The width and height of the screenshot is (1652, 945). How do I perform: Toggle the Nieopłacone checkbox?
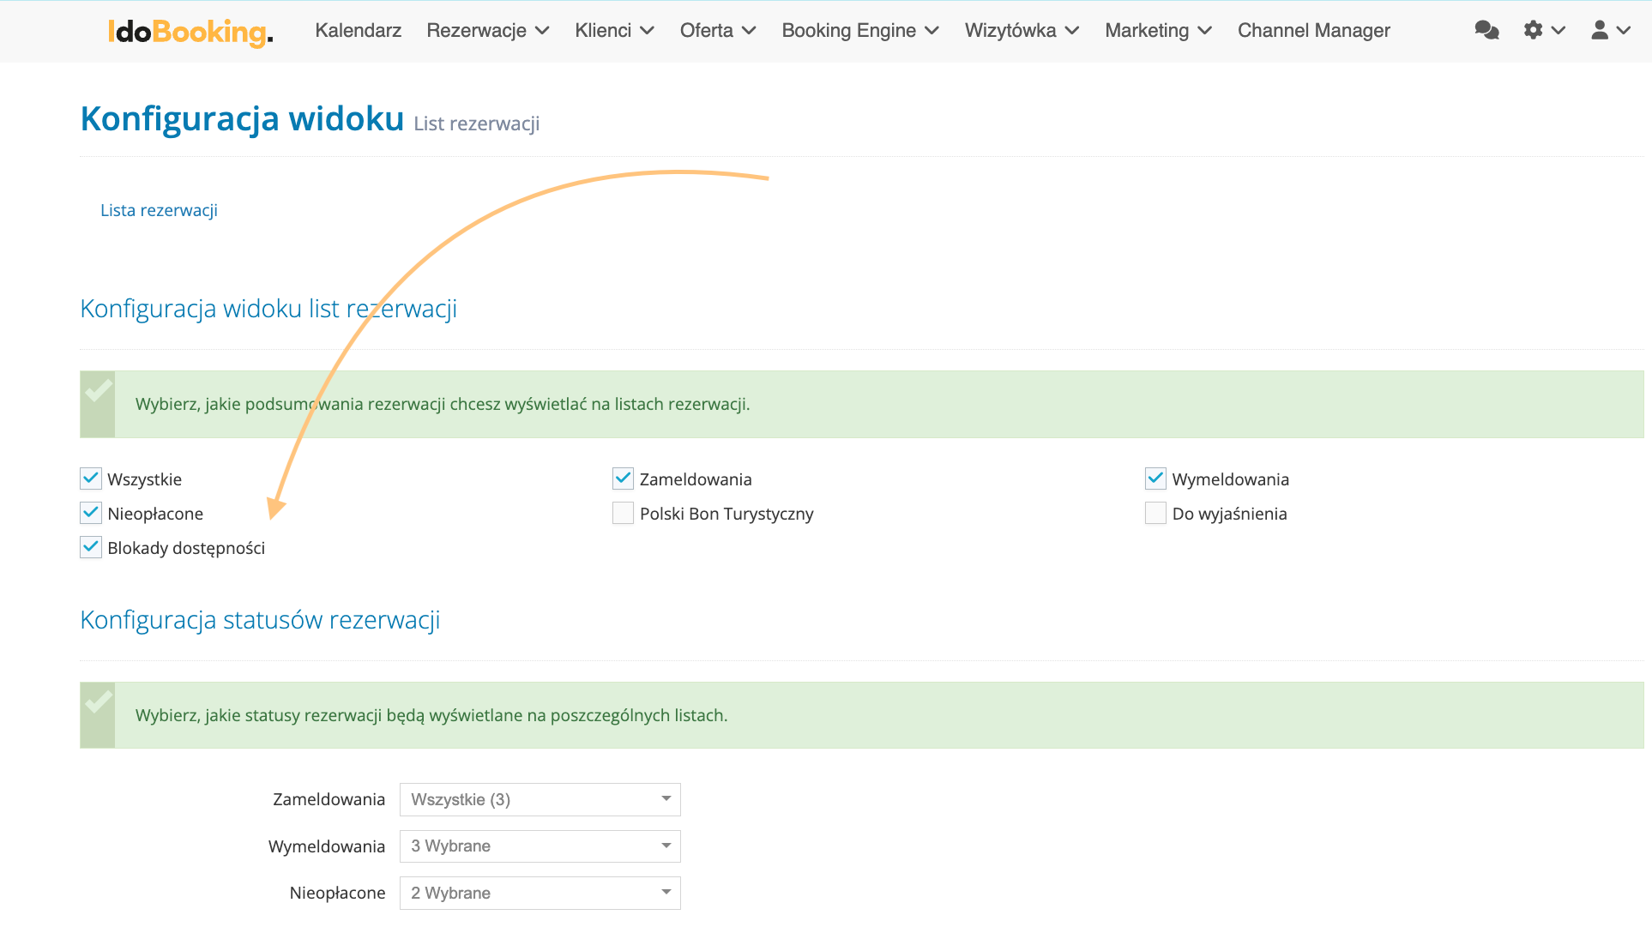91,513
